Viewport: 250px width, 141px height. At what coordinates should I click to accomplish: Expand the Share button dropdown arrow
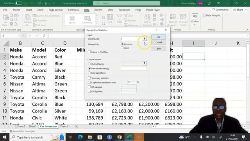click(246, 10)
